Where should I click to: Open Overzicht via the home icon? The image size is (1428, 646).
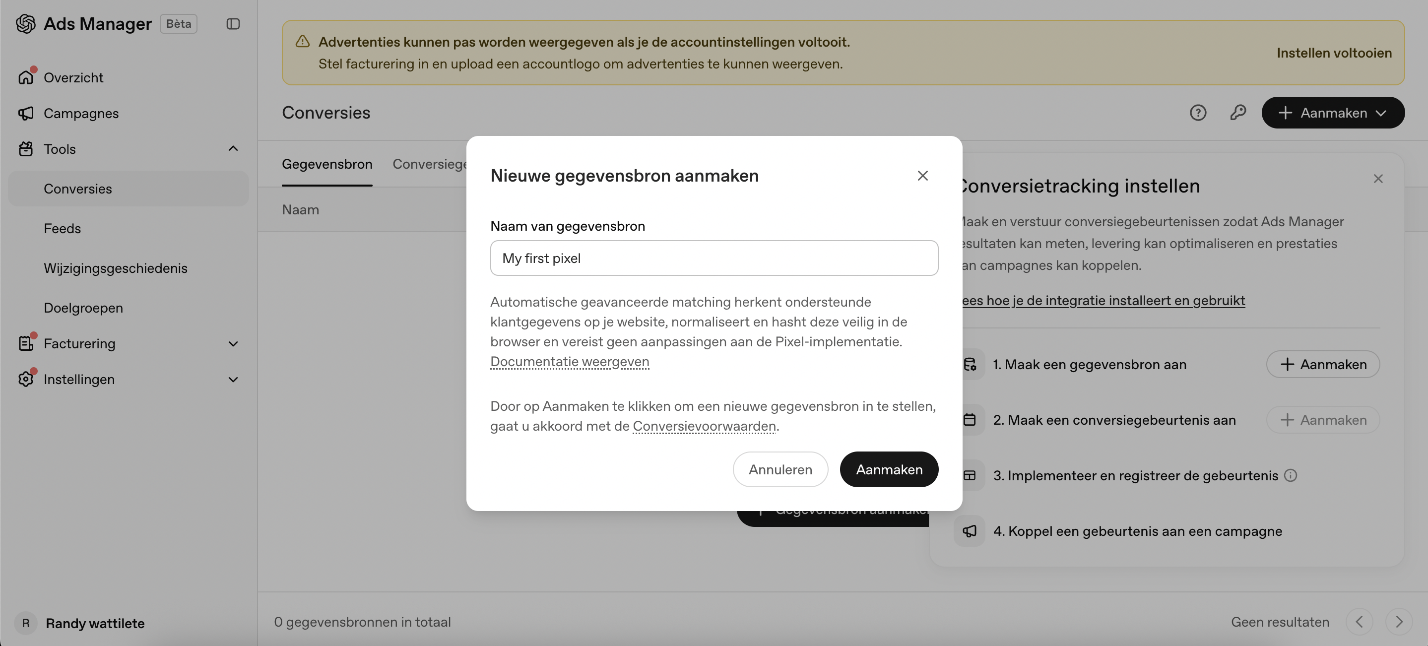pos(25,77)
